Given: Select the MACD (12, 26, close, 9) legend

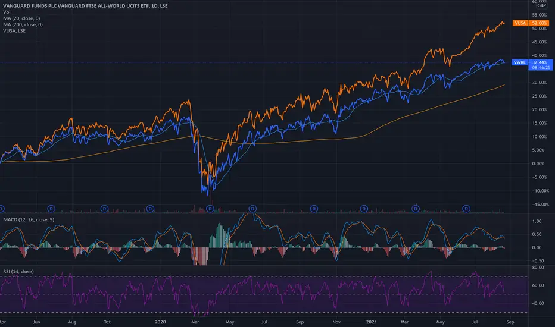Looking at the screenshot, I should pos(29,219).
